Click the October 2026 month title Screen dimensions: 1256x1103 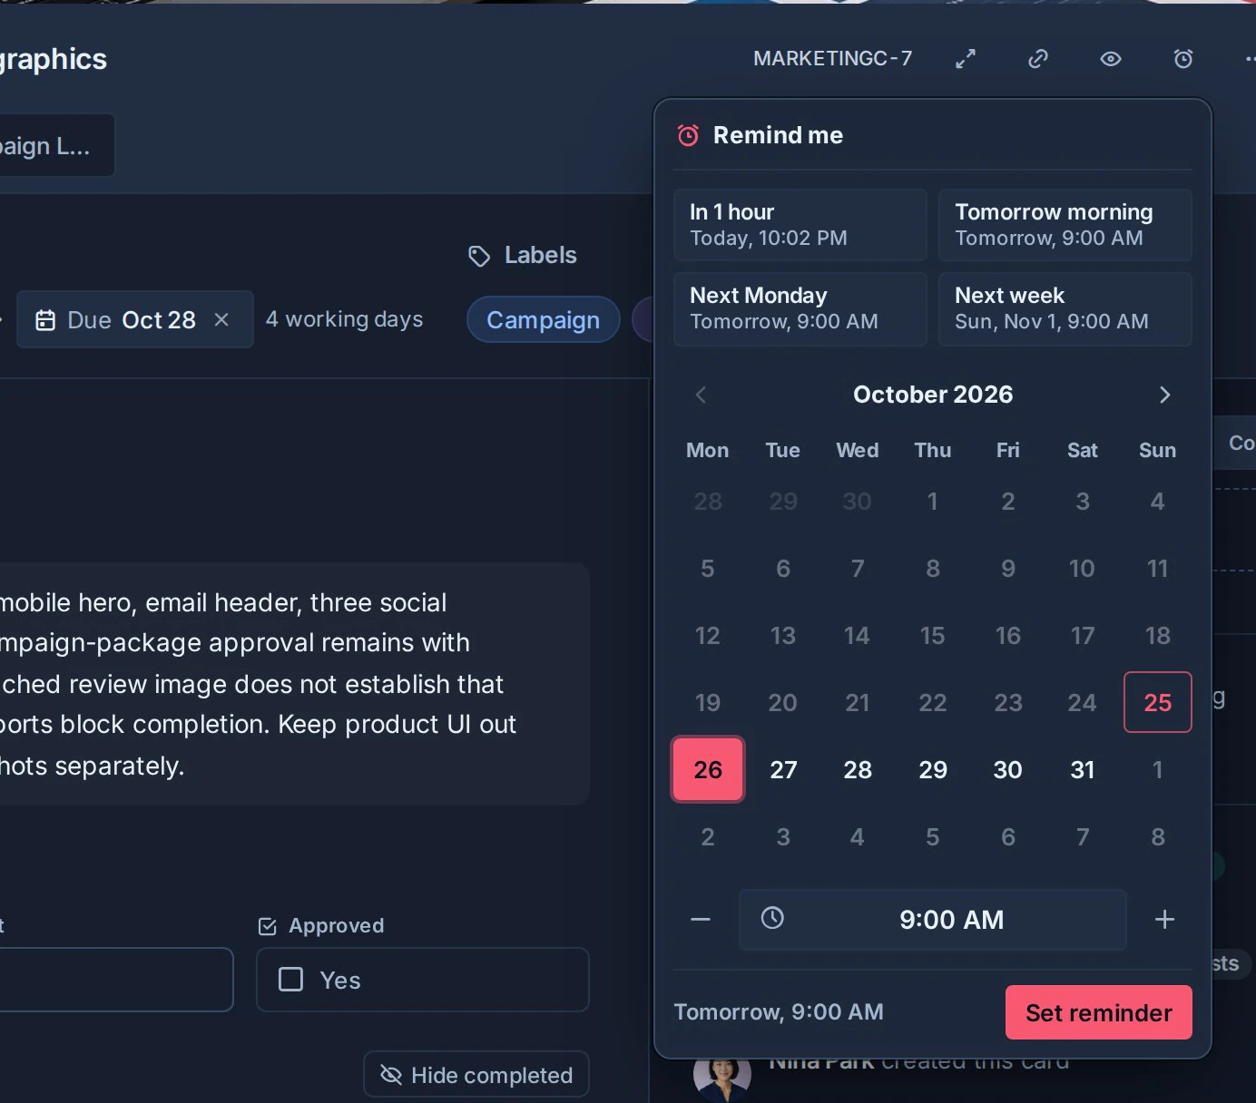(933, 395)
